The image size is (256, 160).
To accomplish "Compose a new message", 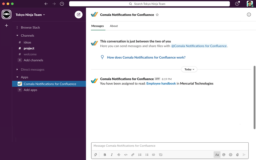I will [79, 15].
